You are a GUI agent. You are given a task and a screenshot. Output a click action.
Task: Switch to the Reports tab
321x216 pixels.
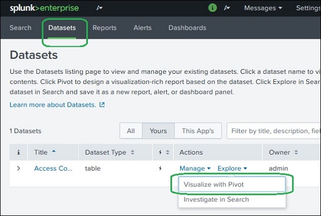(x=105, y=28)
